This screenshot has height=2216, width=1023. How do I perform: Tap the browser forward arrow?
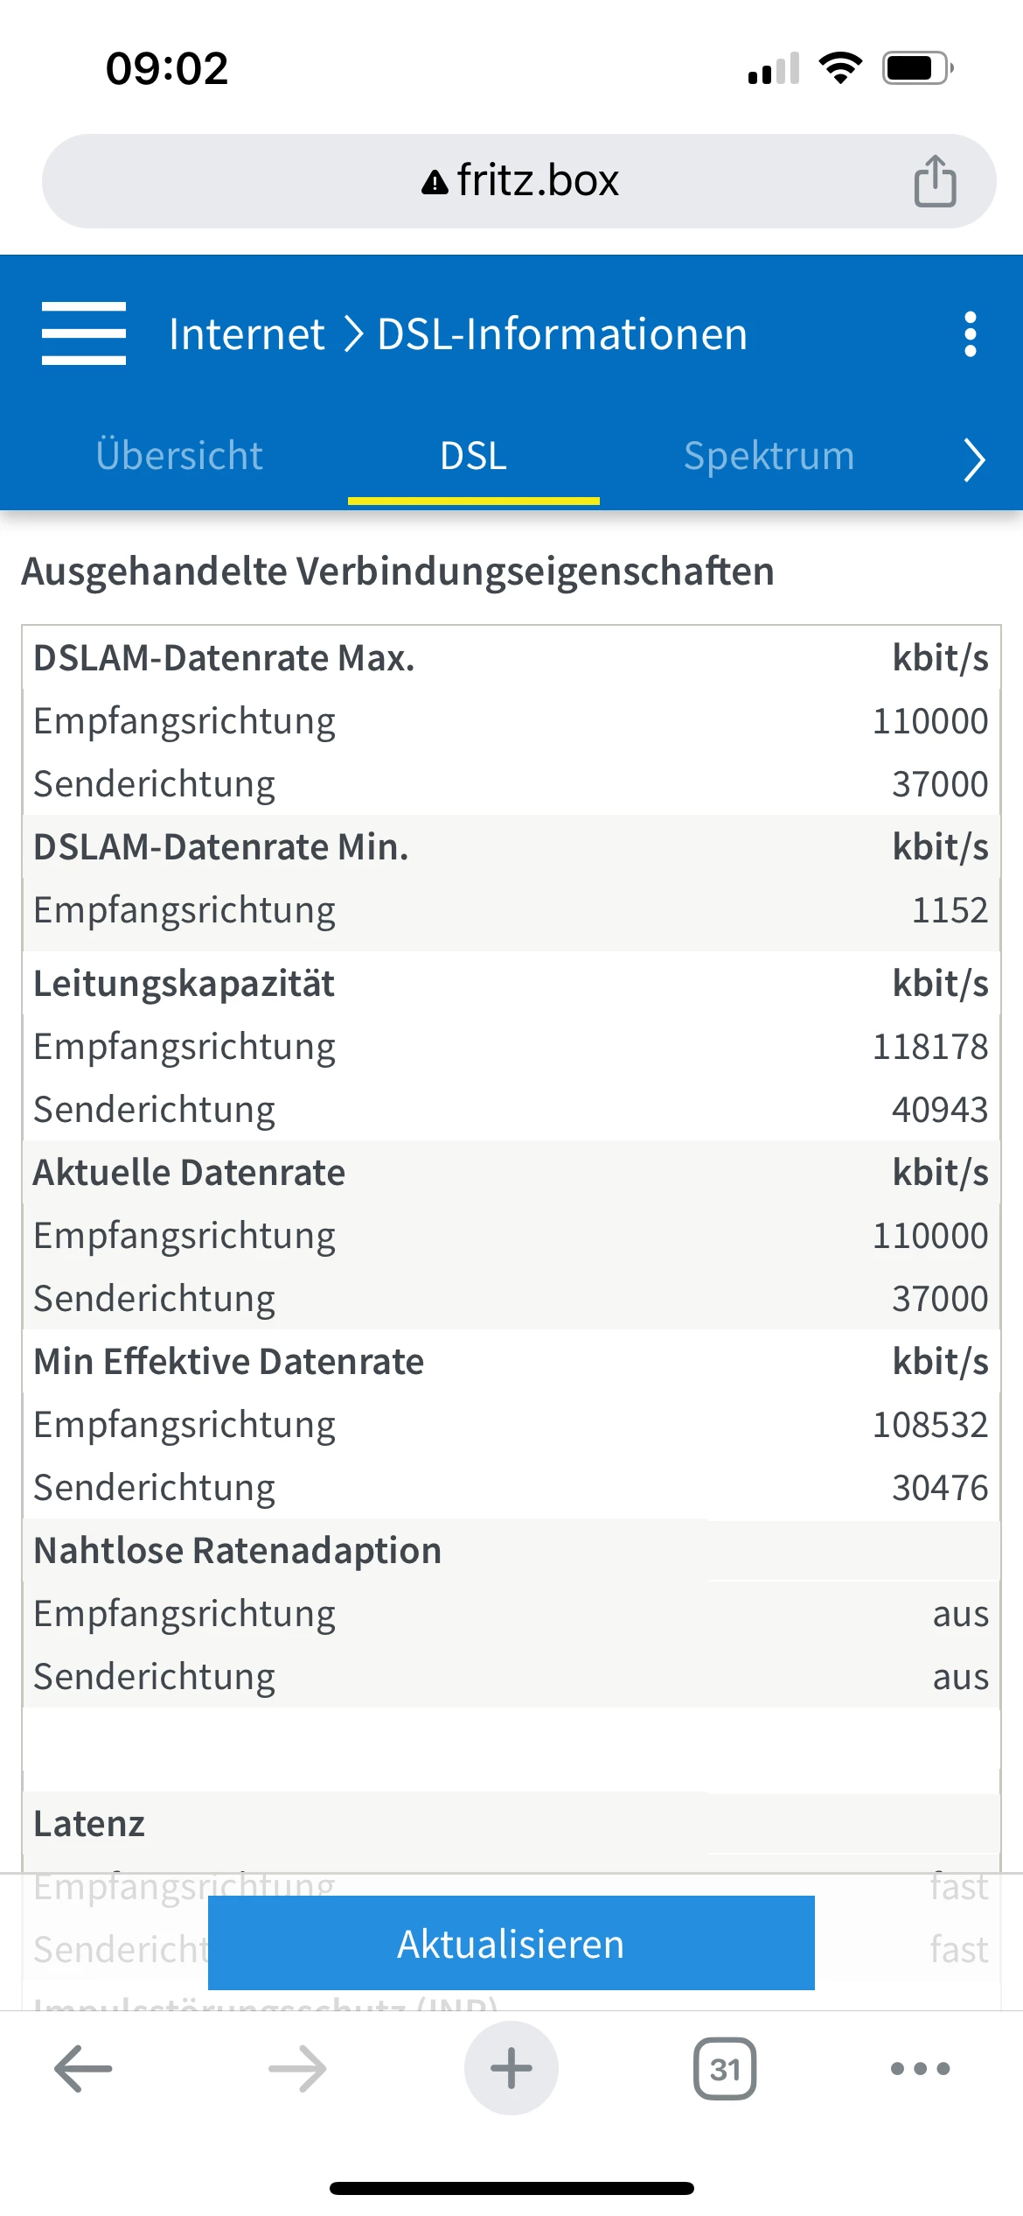click(297, 2068)
